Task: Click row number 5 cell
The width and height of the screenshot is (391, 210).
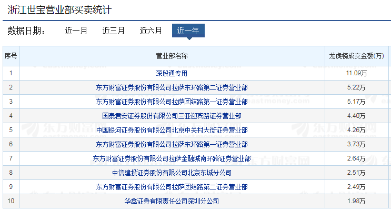Action: click(11, 130)
